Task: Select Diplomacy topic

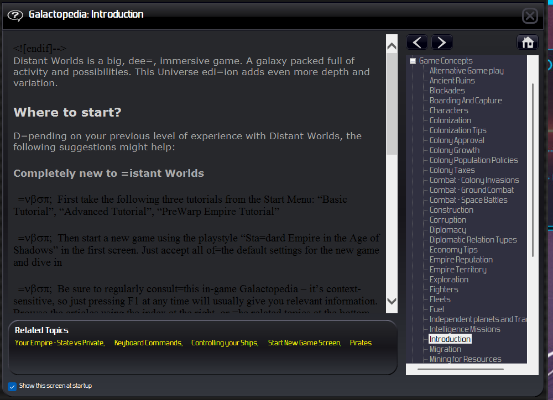Action: pyautogui.click(x=447, y=230)
